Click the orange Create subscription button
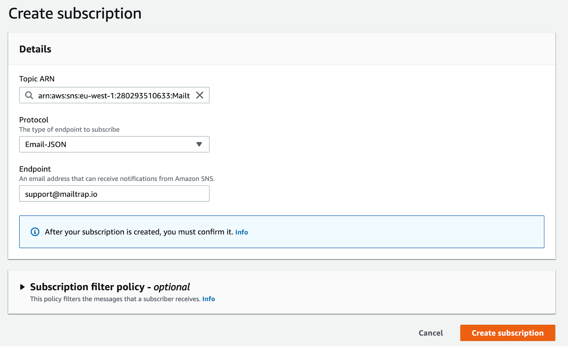Screen dimensions: 568x346 click(507, 333)
